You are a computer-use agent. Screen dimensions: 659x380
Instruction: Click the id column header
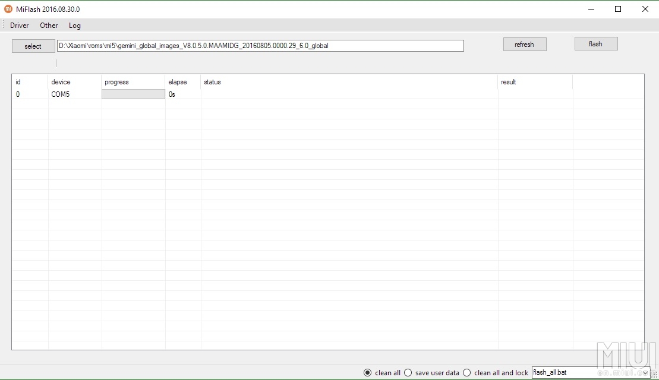[18, 82]
